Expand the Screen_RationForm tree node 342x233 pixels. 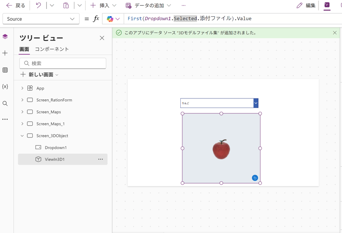point(22,100)
